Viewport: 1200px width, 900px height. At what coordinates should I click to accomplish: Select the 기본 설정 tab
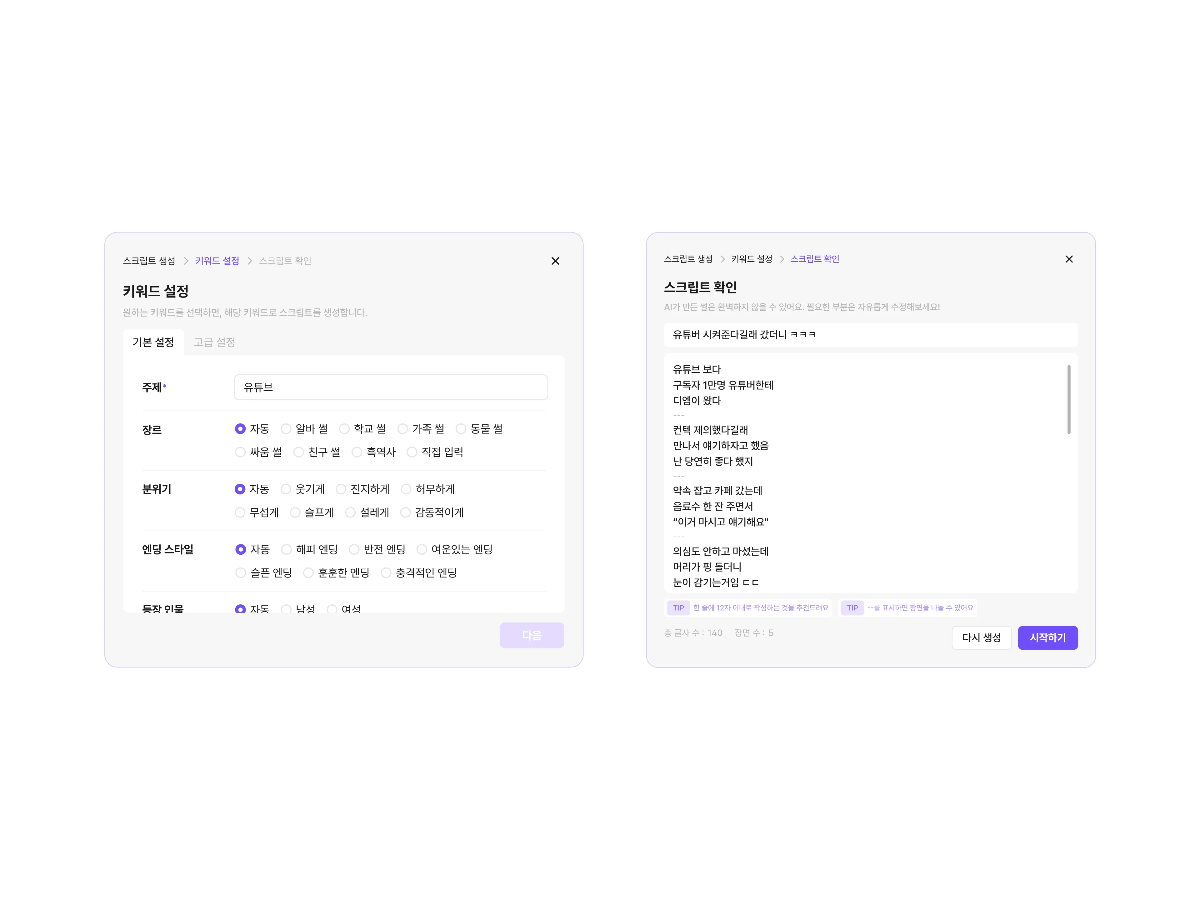153,342
